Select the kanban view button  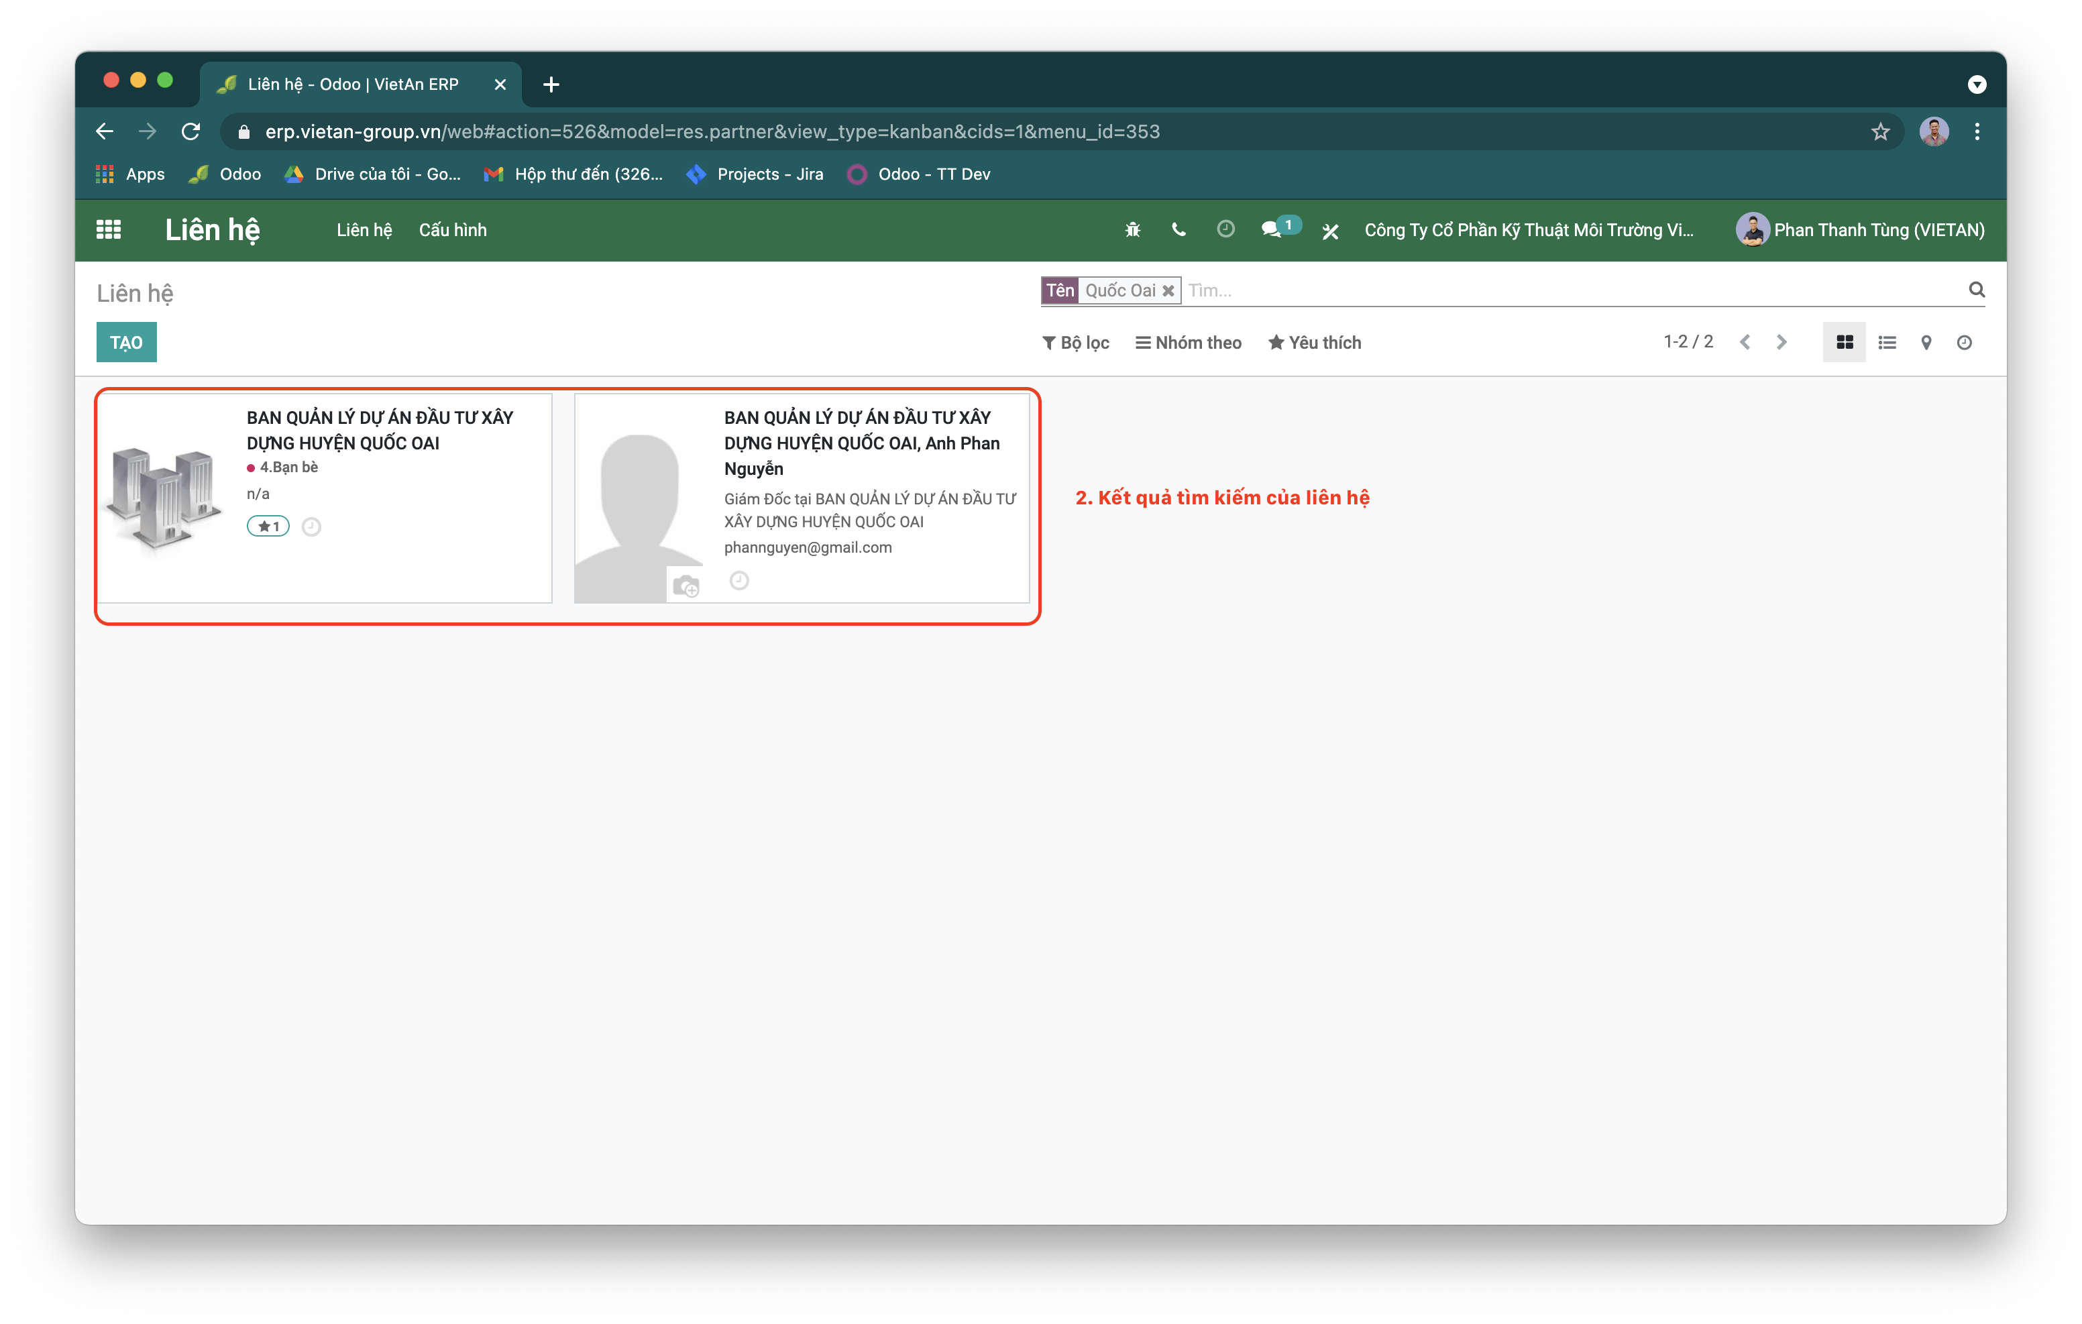(1845, 343)
